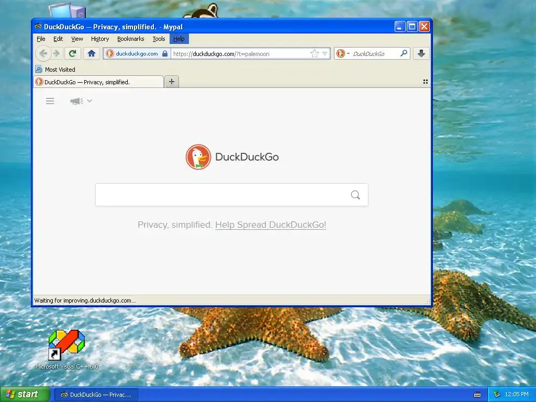Image resolution: width=536 pixels, height=402 pixels.
Task: Click the Most Visited bookmark folder
Action: point(55,70)
